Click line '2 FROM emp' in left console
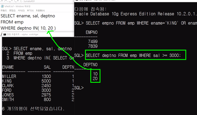This screenshot has width=197, height=115. point(20,53)
